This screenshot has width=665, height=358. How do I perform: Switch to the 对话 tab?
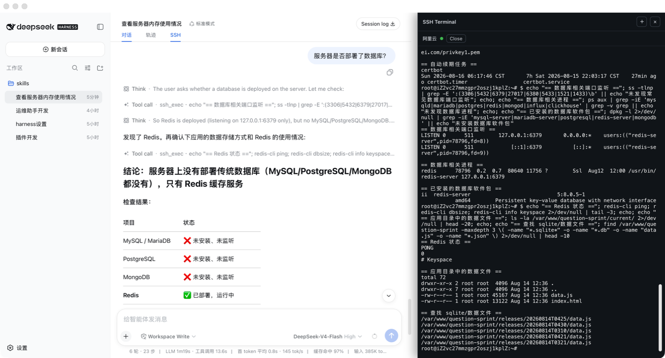[126, 35]
